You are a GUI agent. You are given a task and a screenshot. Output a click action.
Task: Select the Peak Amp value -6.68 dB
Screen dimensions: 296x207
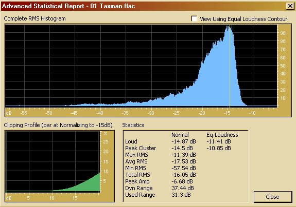[x=182, y=181]
